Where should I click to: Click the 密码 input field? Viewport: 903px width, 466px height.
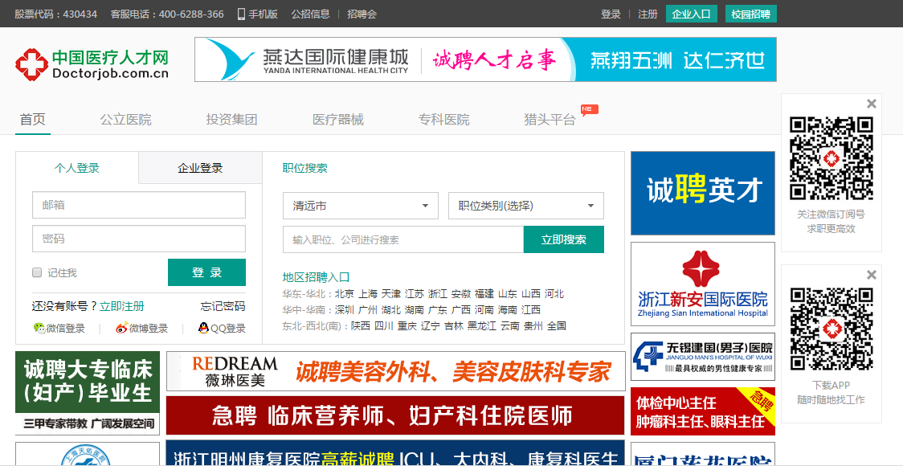point(139,239)
